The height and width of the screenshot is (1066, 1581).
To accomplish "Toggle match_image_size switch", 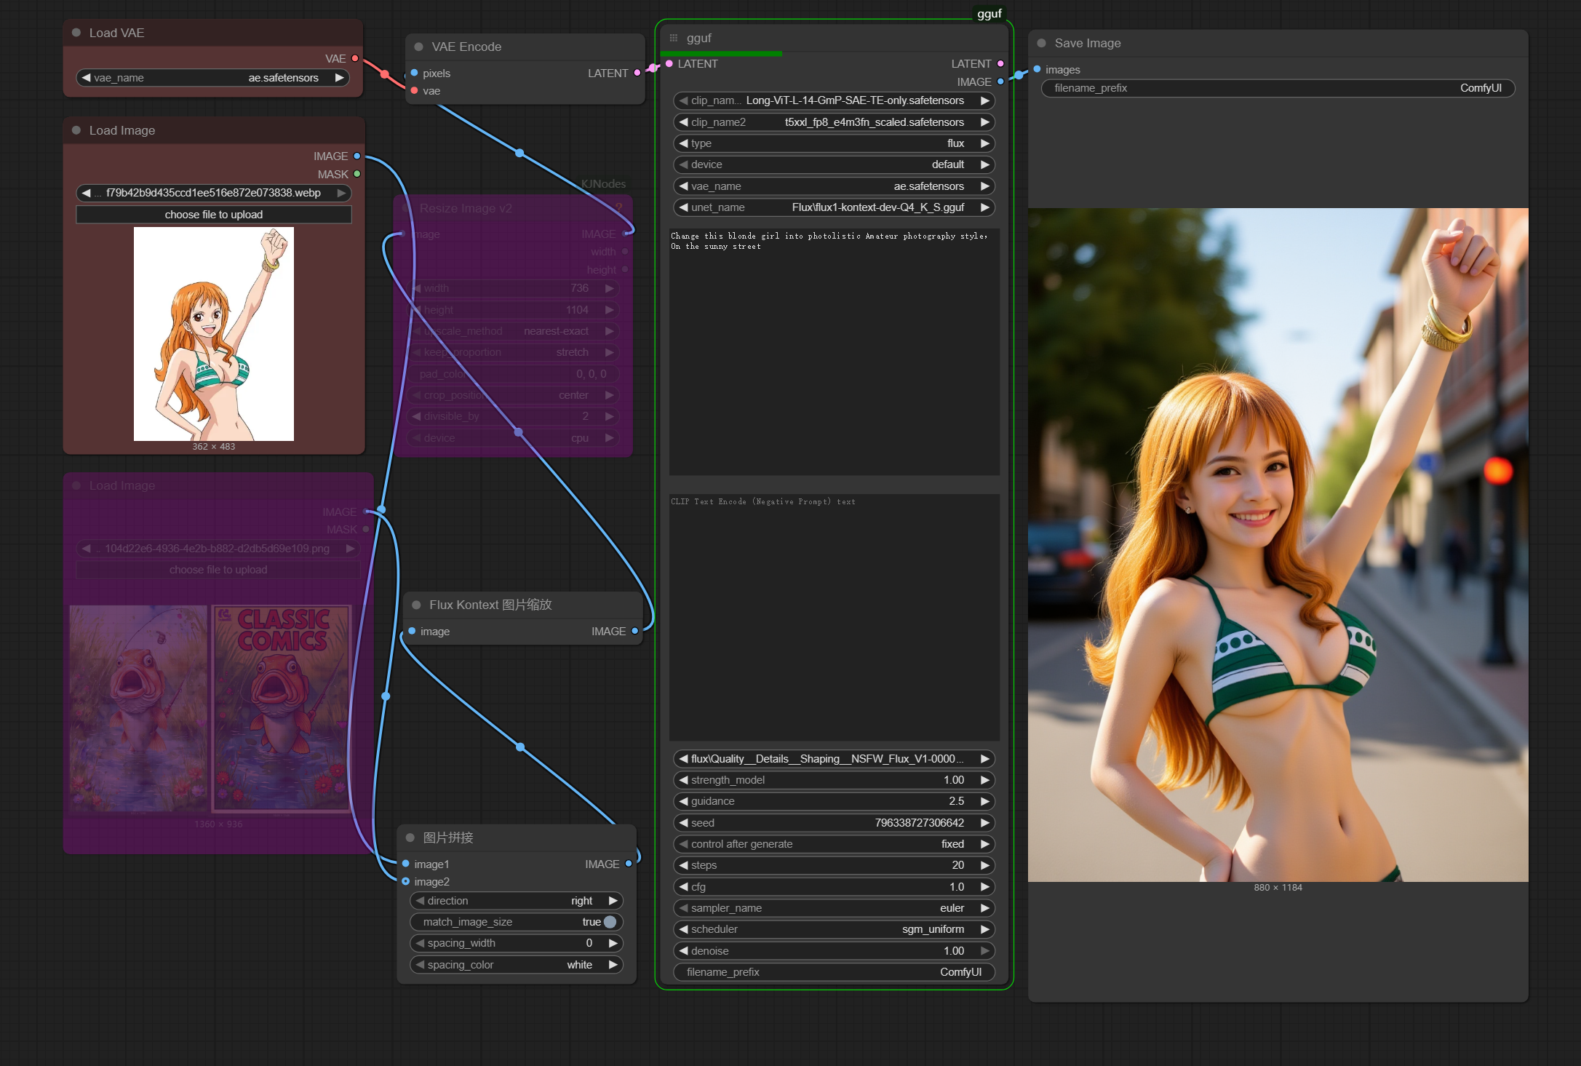I will click(610, 922).
